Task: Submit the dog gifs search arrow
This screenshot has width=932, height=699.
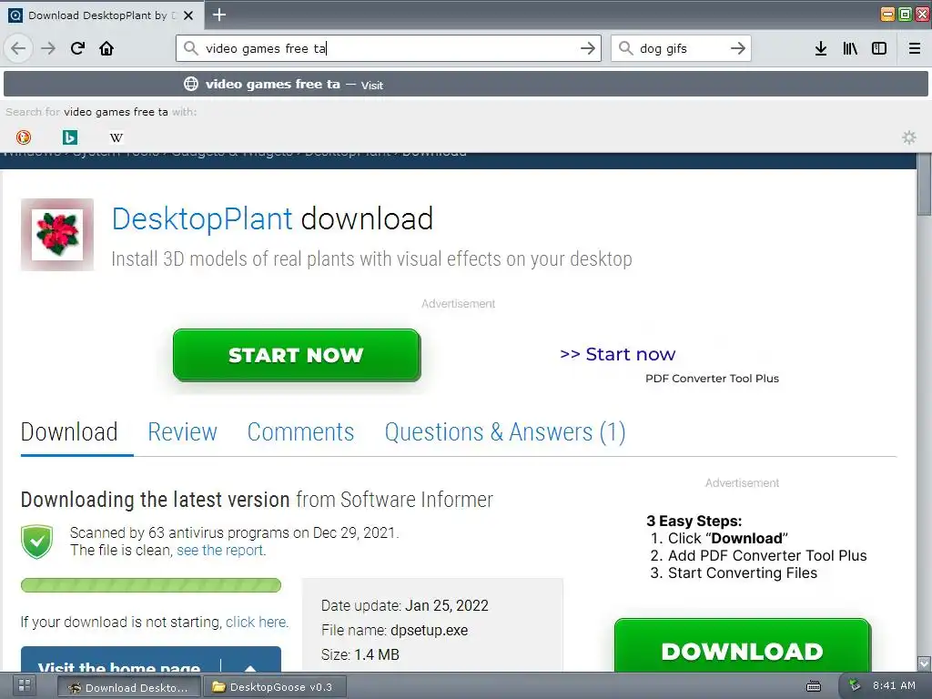Action: 737,48
